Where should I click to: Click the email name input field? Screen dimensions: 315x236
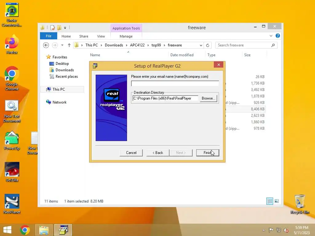[175, 83]
